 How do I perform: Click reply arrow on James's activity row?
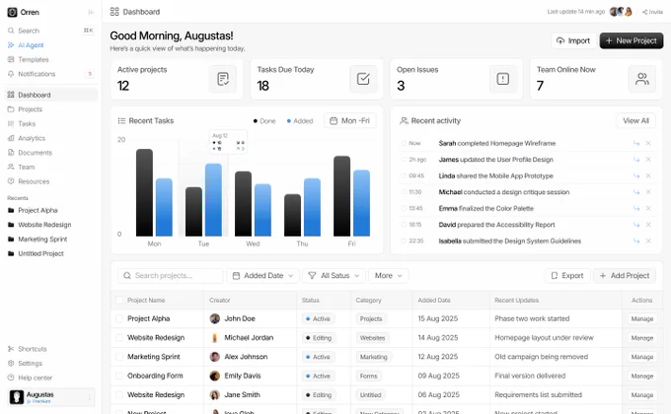click(636, 160)
